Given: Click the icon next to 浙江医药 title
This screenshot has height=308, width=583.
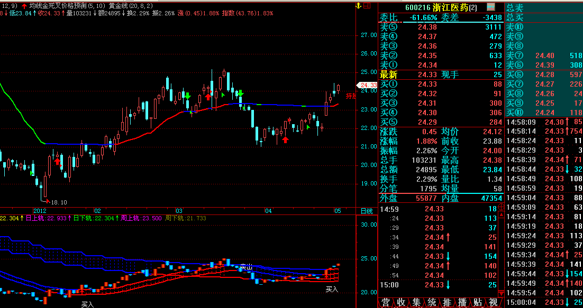Looking at the screenshot, I should (x=491, y=7).
